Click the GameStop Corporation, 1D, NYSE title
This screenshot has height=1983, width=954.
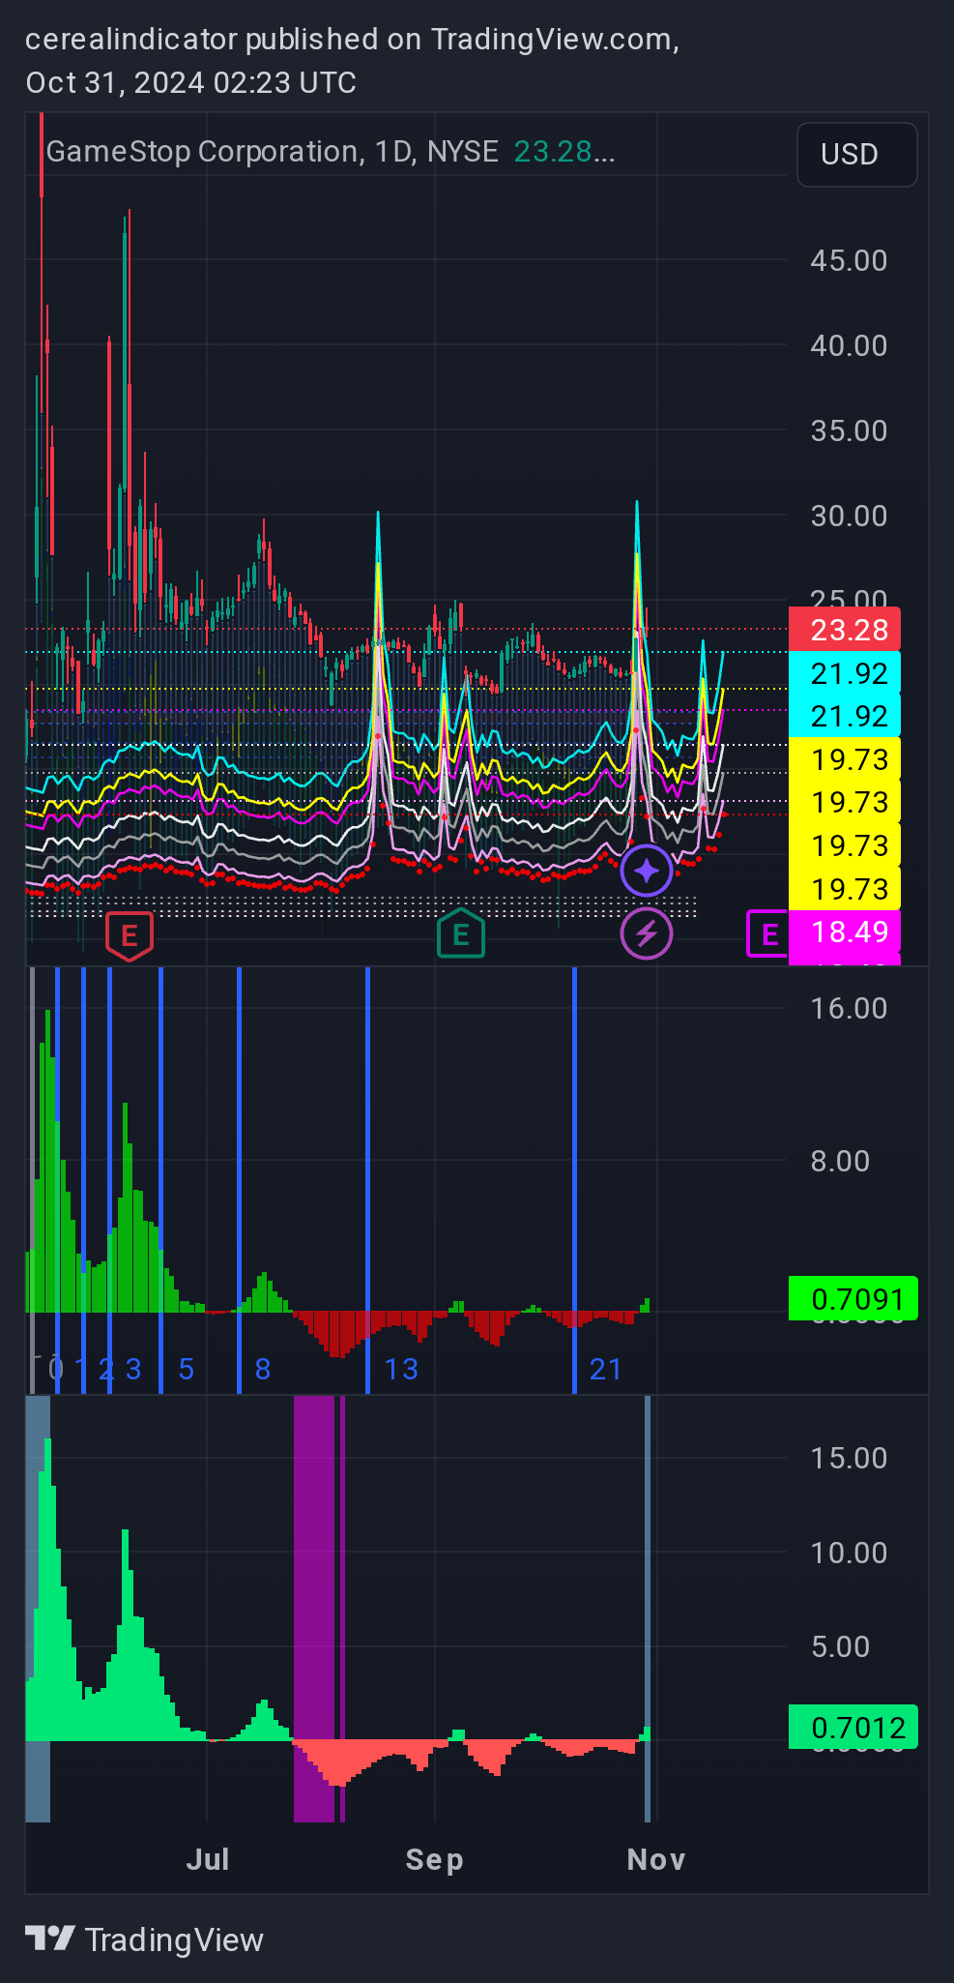coord(272,152)
